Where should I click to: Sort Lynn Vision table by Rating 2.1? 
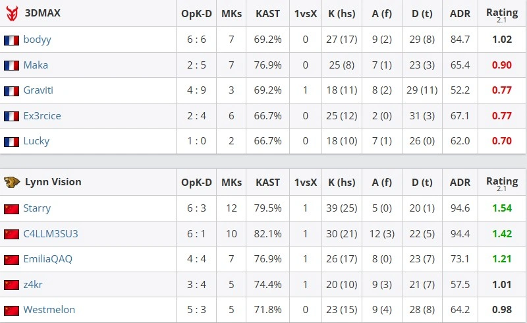click(502, 183)
